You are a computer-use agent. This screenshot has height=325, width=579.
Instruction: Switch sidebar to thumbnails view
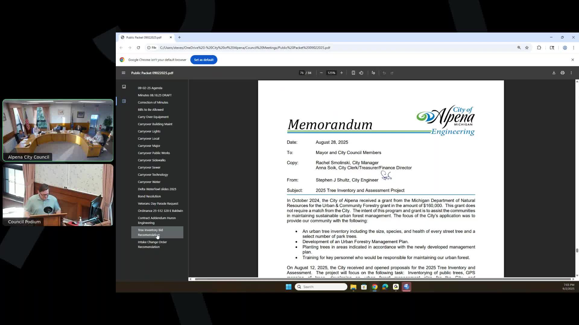point(124,87)
